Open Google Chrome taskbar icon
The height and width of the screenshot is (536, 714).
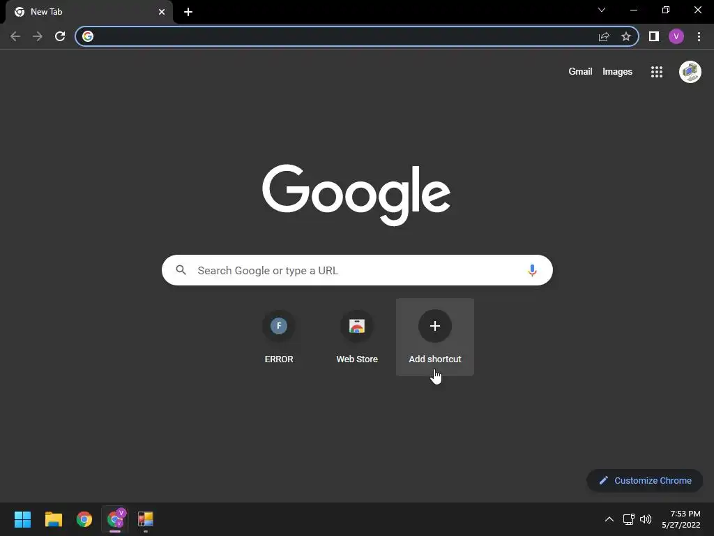coord(84,519)
